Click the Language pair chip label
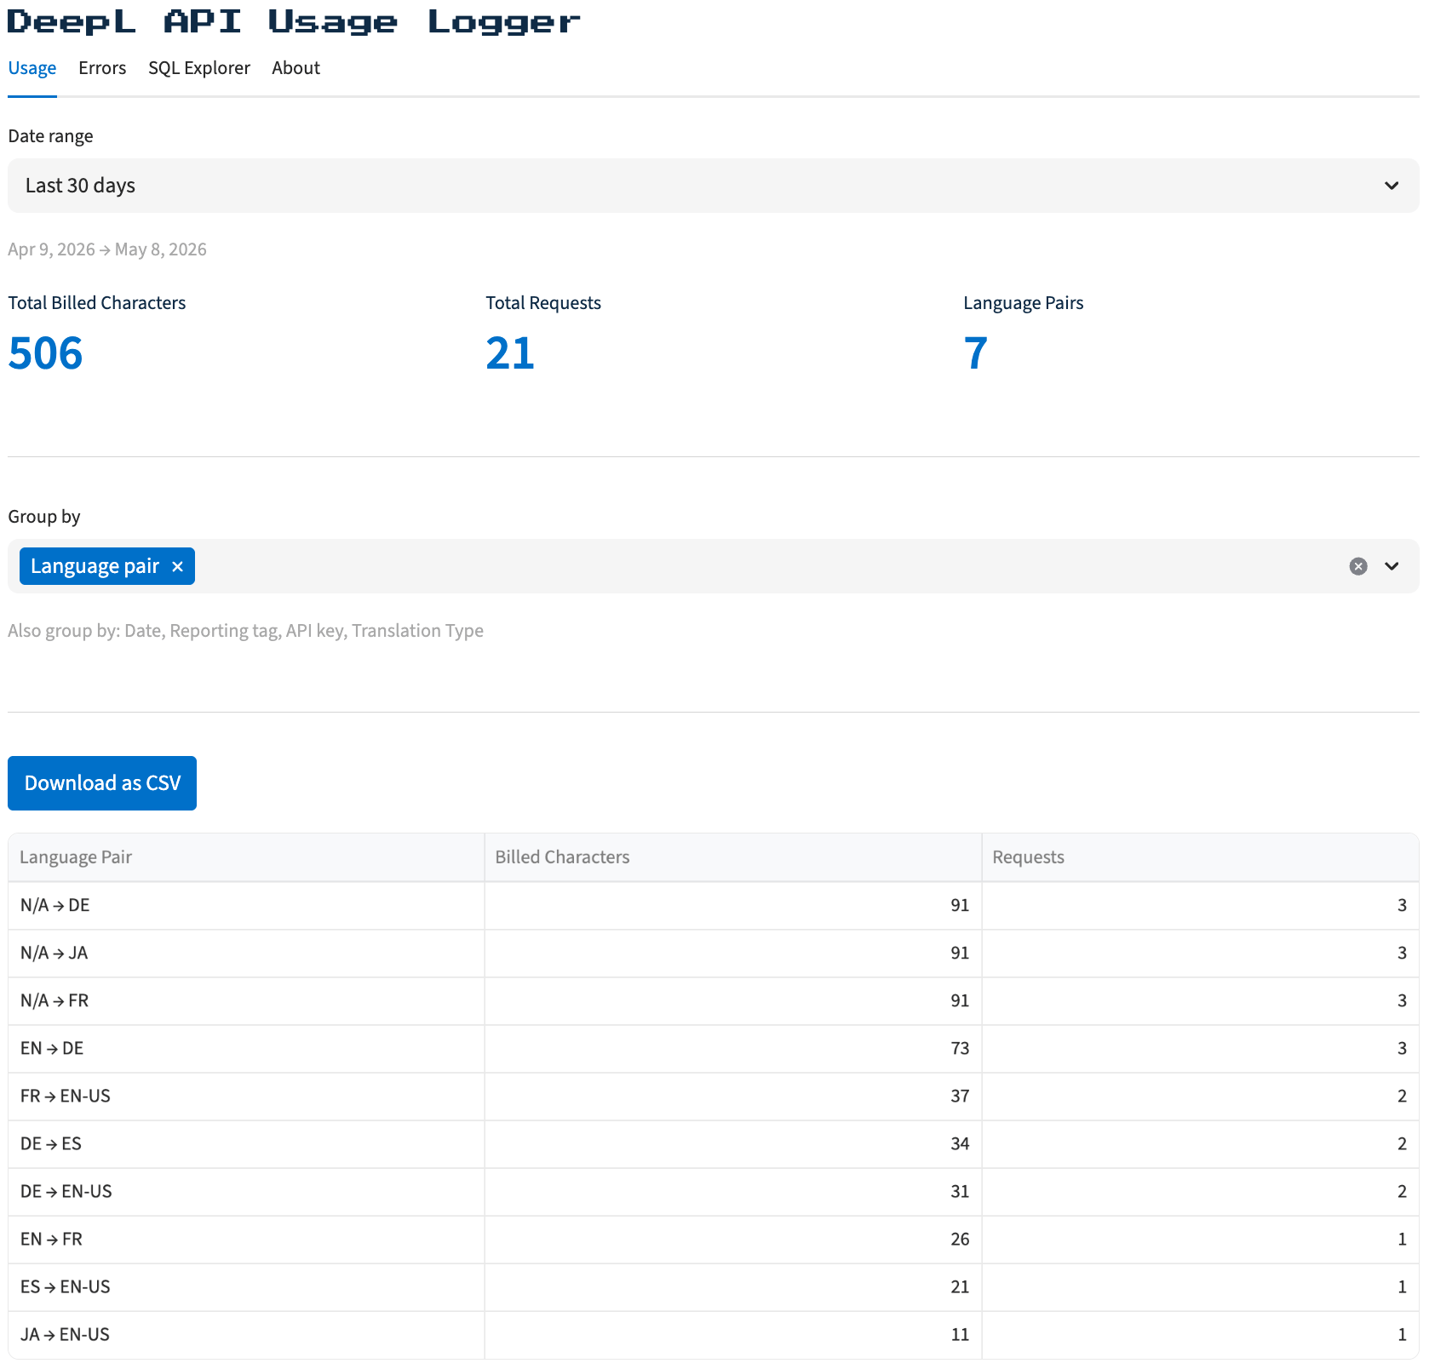 tap(95, 566)
